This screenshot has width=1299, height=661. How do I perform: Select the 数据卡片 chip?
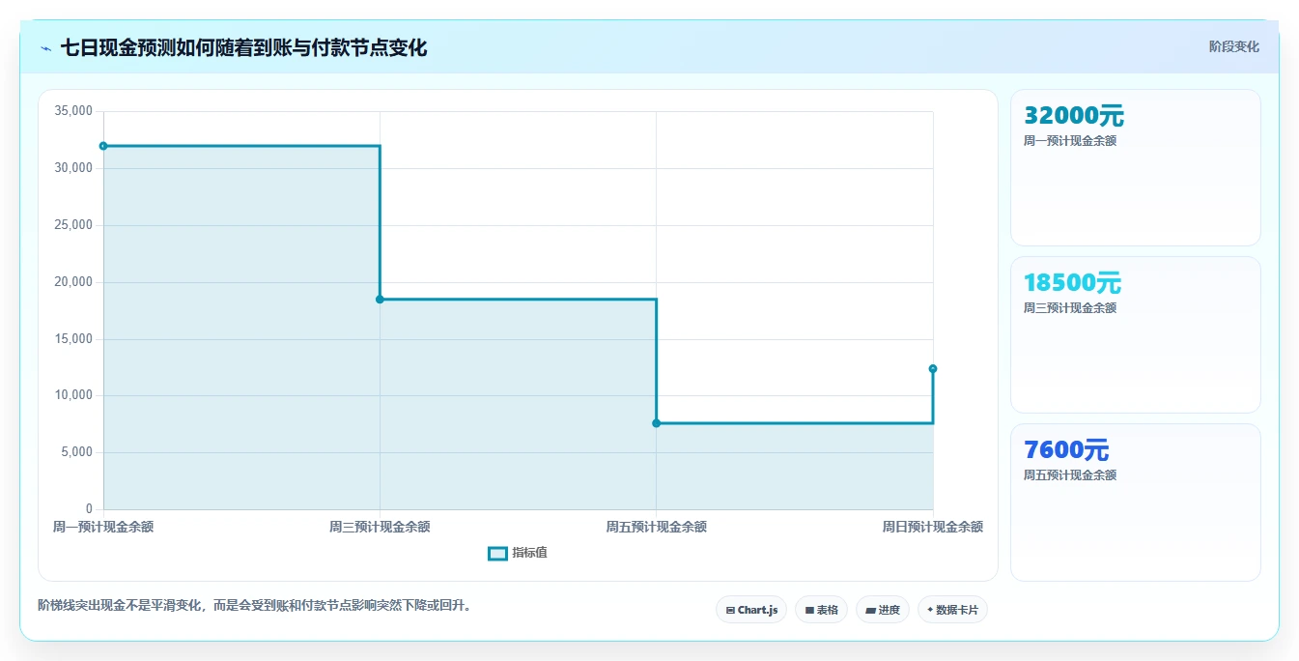pyautogui.click(x=952, y=610)
